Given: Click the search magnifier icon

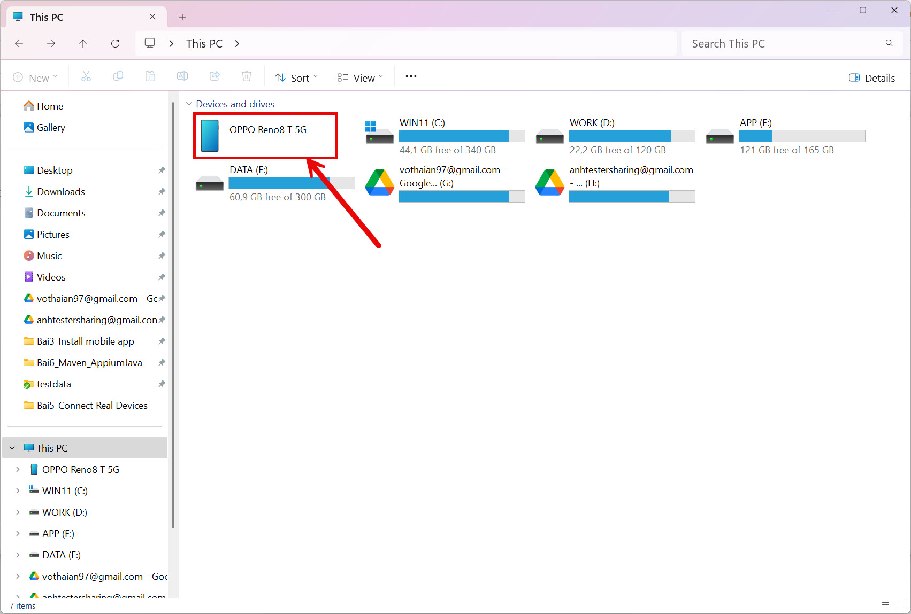Looking at the screenshot, I should pos(889,43).
